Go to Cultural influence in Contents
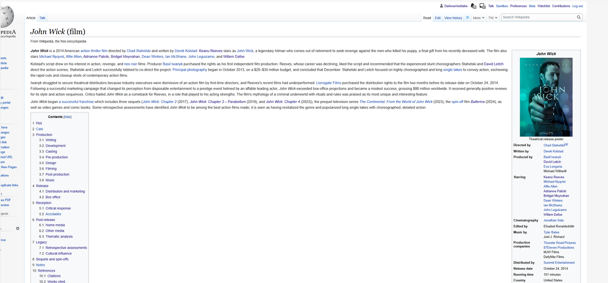Screen dimensions: 608x283 tap(58, 254)
